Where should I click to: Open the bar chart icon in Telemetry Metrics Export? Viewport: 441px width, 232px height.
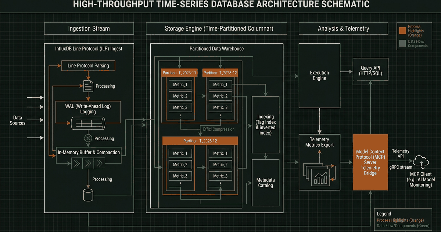321,178
